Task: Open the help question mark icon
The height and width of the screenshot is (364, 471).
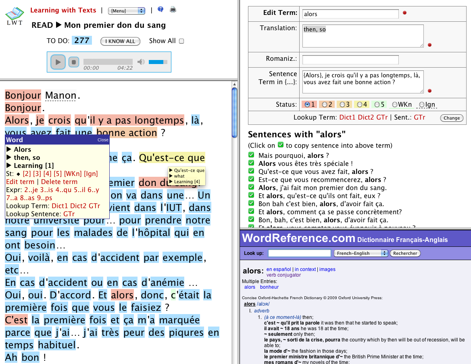Action: coord(160,10)
